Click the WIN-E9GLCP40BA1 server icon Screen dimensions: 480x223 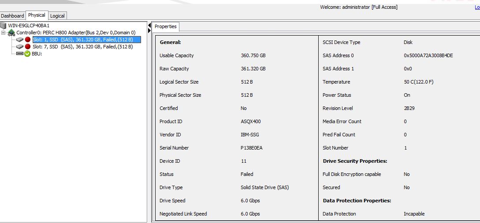4,26
